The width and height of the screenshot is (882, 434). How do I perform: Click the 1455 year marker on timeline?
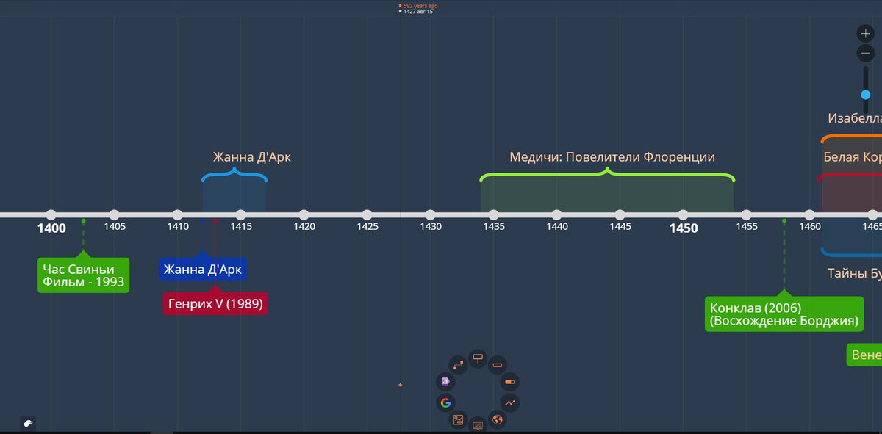pyautogui.click(x=746, y=214)
